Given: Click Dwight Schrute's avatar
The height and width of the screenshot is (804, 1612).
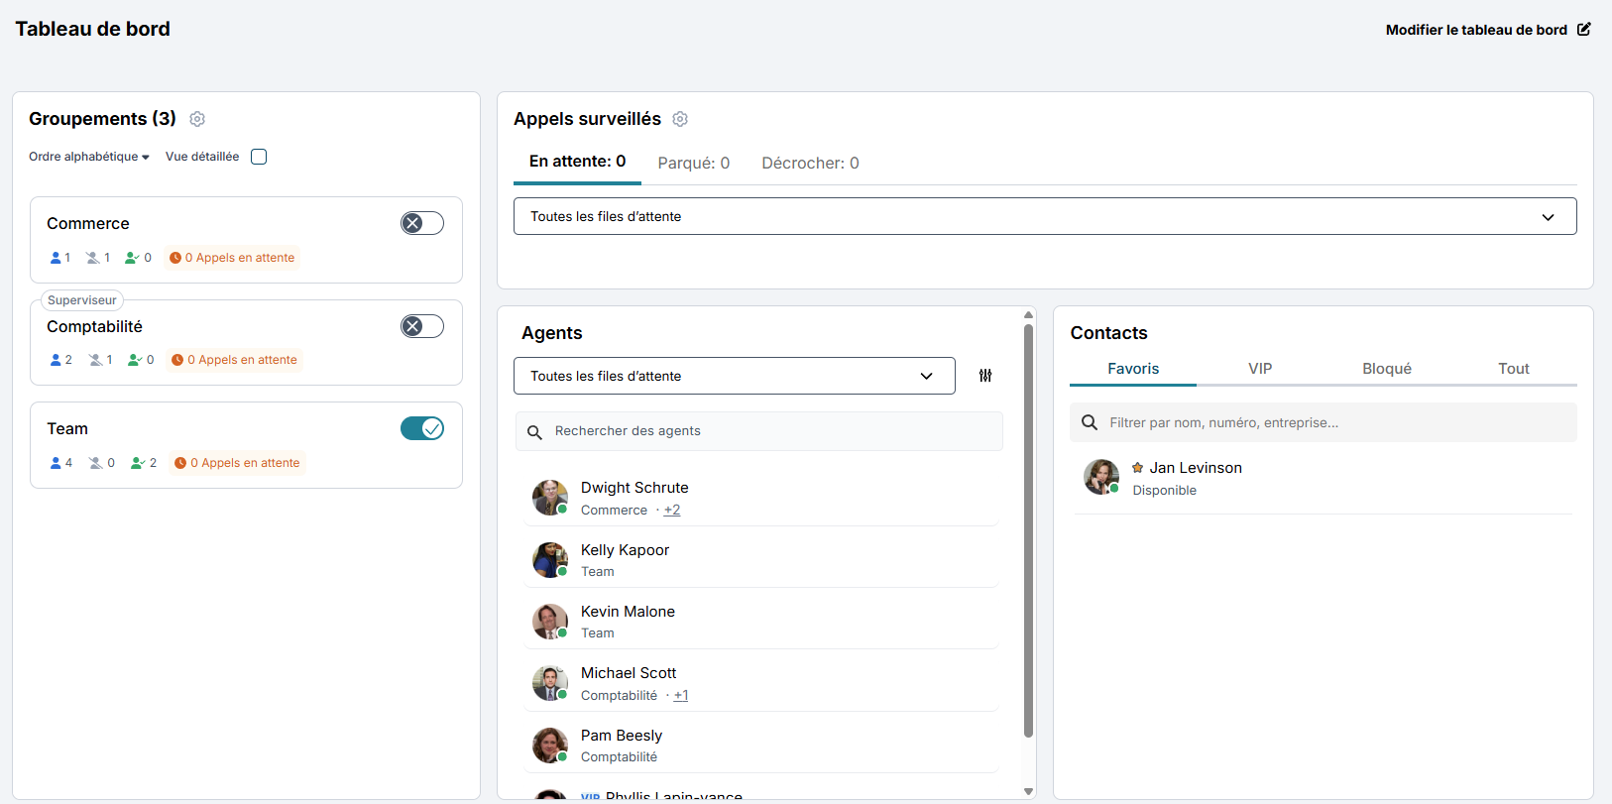Looking at the screenshot, I should (549, 498).
